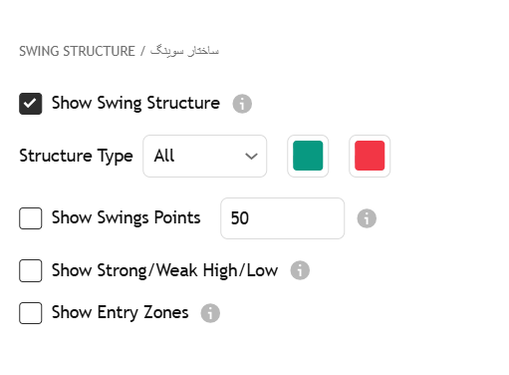Click info icon beside Show Entry Zones

[210, 313]
